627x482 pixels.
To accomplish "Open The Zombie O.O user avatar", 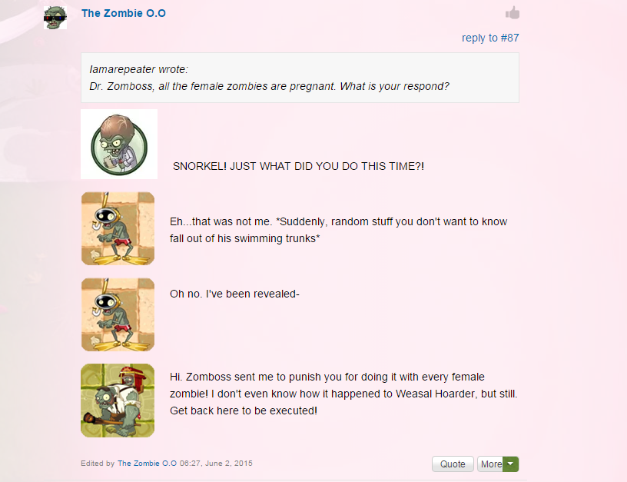I will click(55, 18).
